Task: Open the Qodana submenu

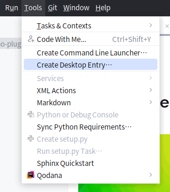Action: pyautogui.click(x=90, y=175)
